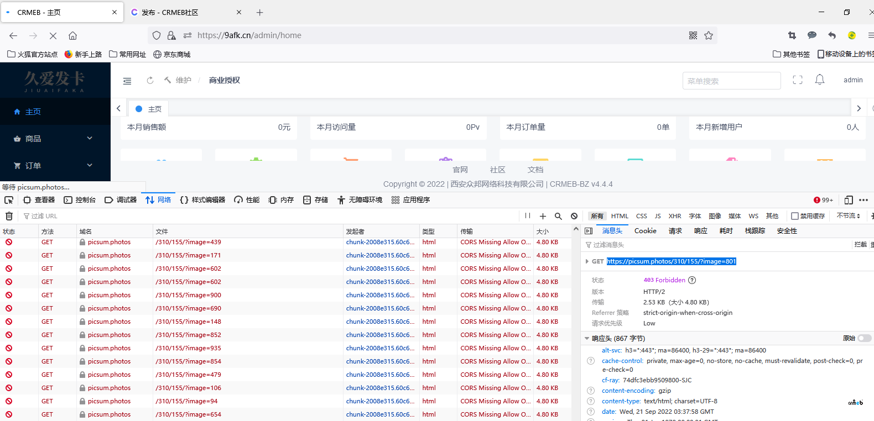This screenshot has height=421, width=874.
Task: Switch to the 调试器 devtools tab
Action: click(x=121, y=200)
